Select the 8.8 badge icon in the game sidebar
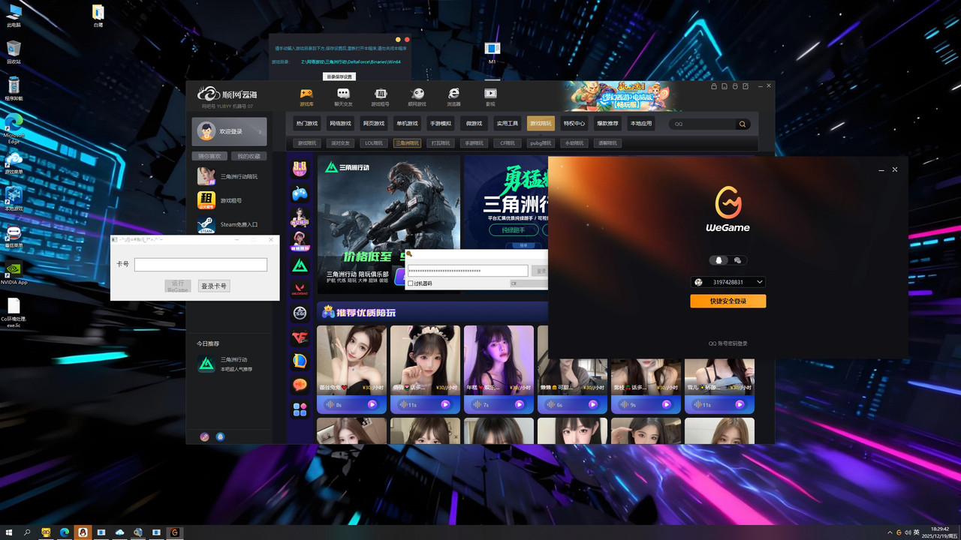Viewport: 961px width, 540px height. [300, 169]
